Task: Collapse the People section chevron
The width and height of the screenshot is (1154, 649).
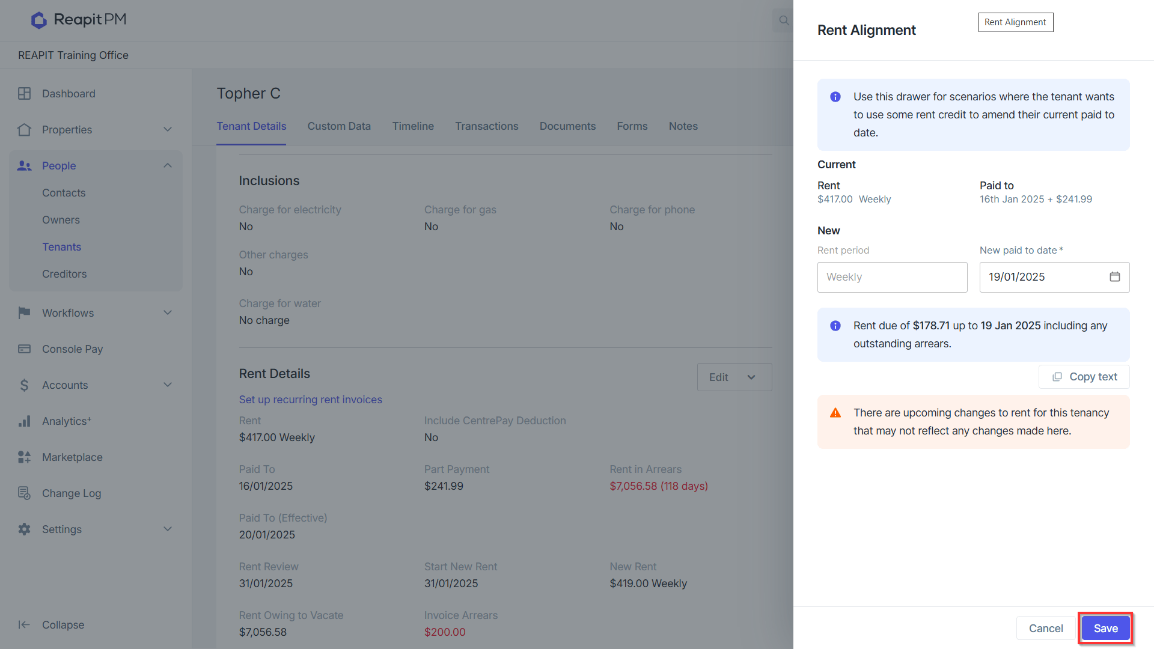Action: 168,166
